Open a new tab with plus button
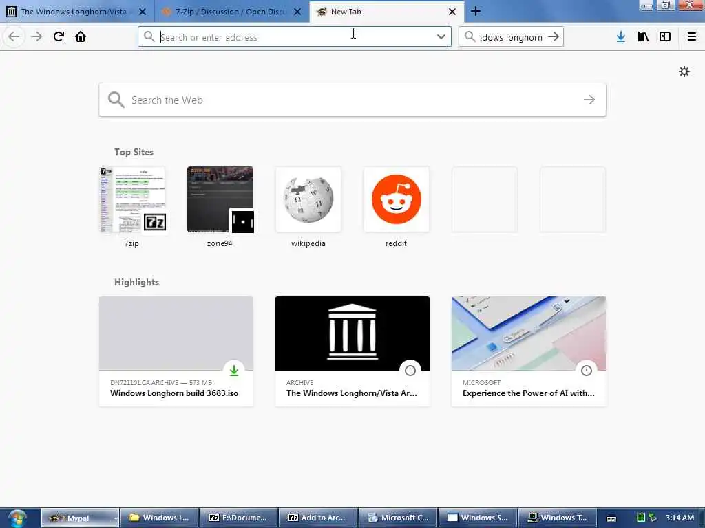The width and height of the screenshot is (705, 528). tap(476, 12)
